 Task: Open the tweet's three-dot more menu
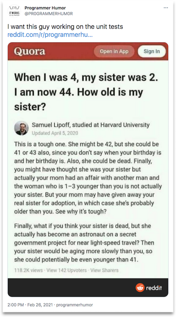pyautogui.click(x=166, y=8)
